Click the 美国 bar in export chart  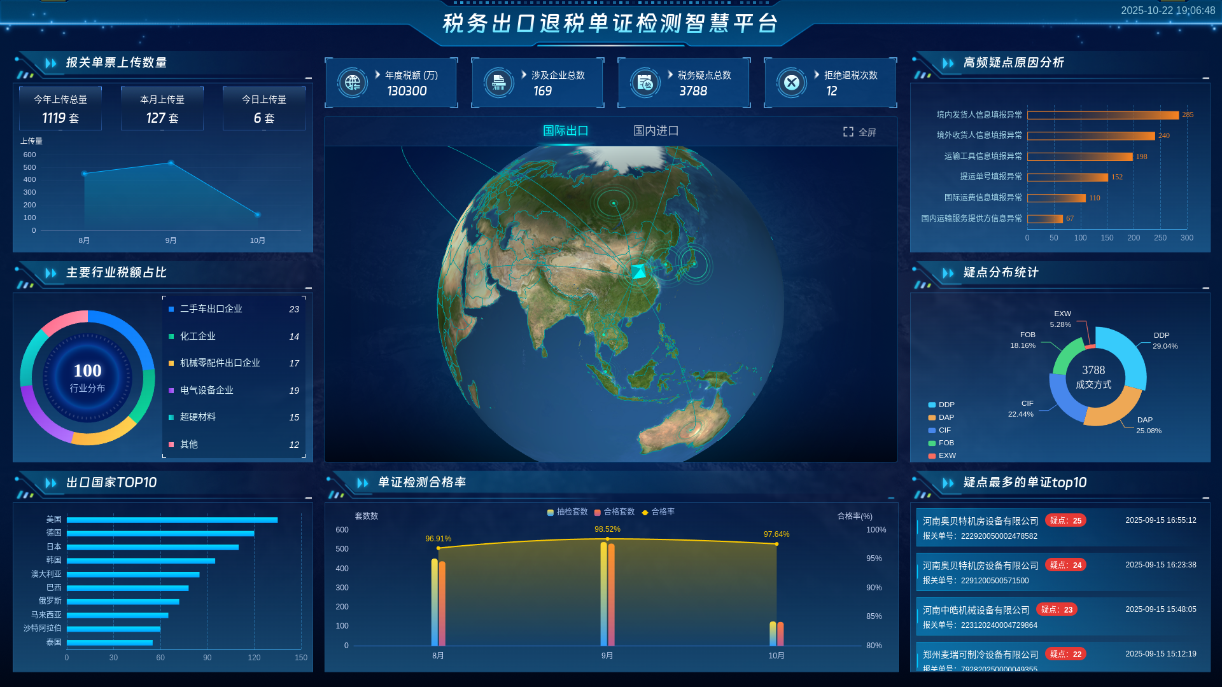tap(172, 520)
